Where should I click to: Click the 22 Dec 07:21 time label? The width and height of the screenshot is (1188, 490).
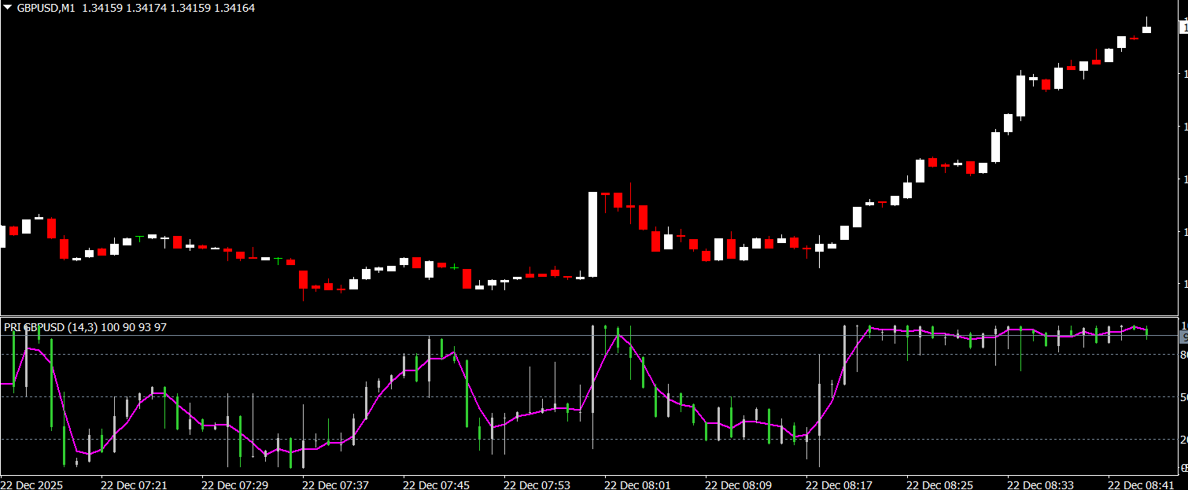tap(133, 484)
